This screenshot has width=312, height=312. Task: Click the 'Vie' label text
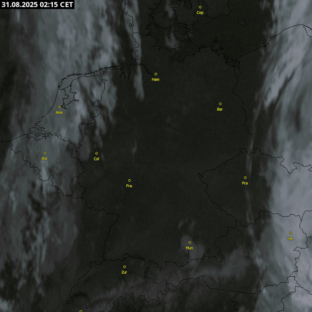[x=290, y=239]
